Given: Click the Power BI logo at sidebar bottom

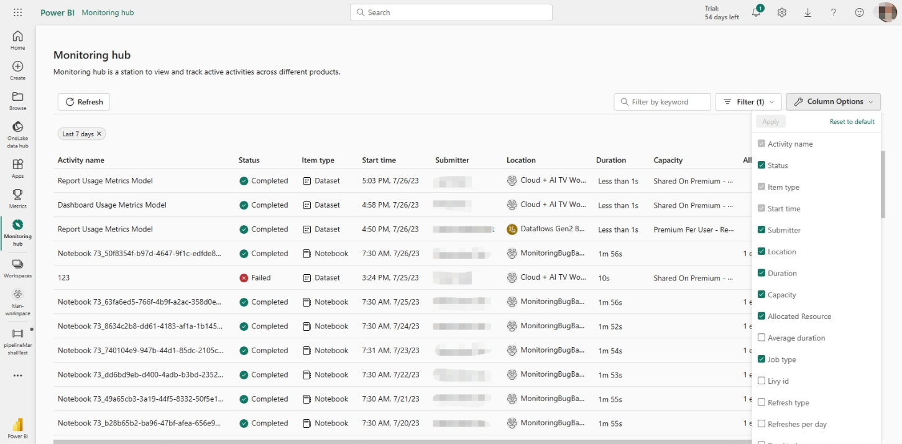Looking at the screenshot, I should (17, 428).
